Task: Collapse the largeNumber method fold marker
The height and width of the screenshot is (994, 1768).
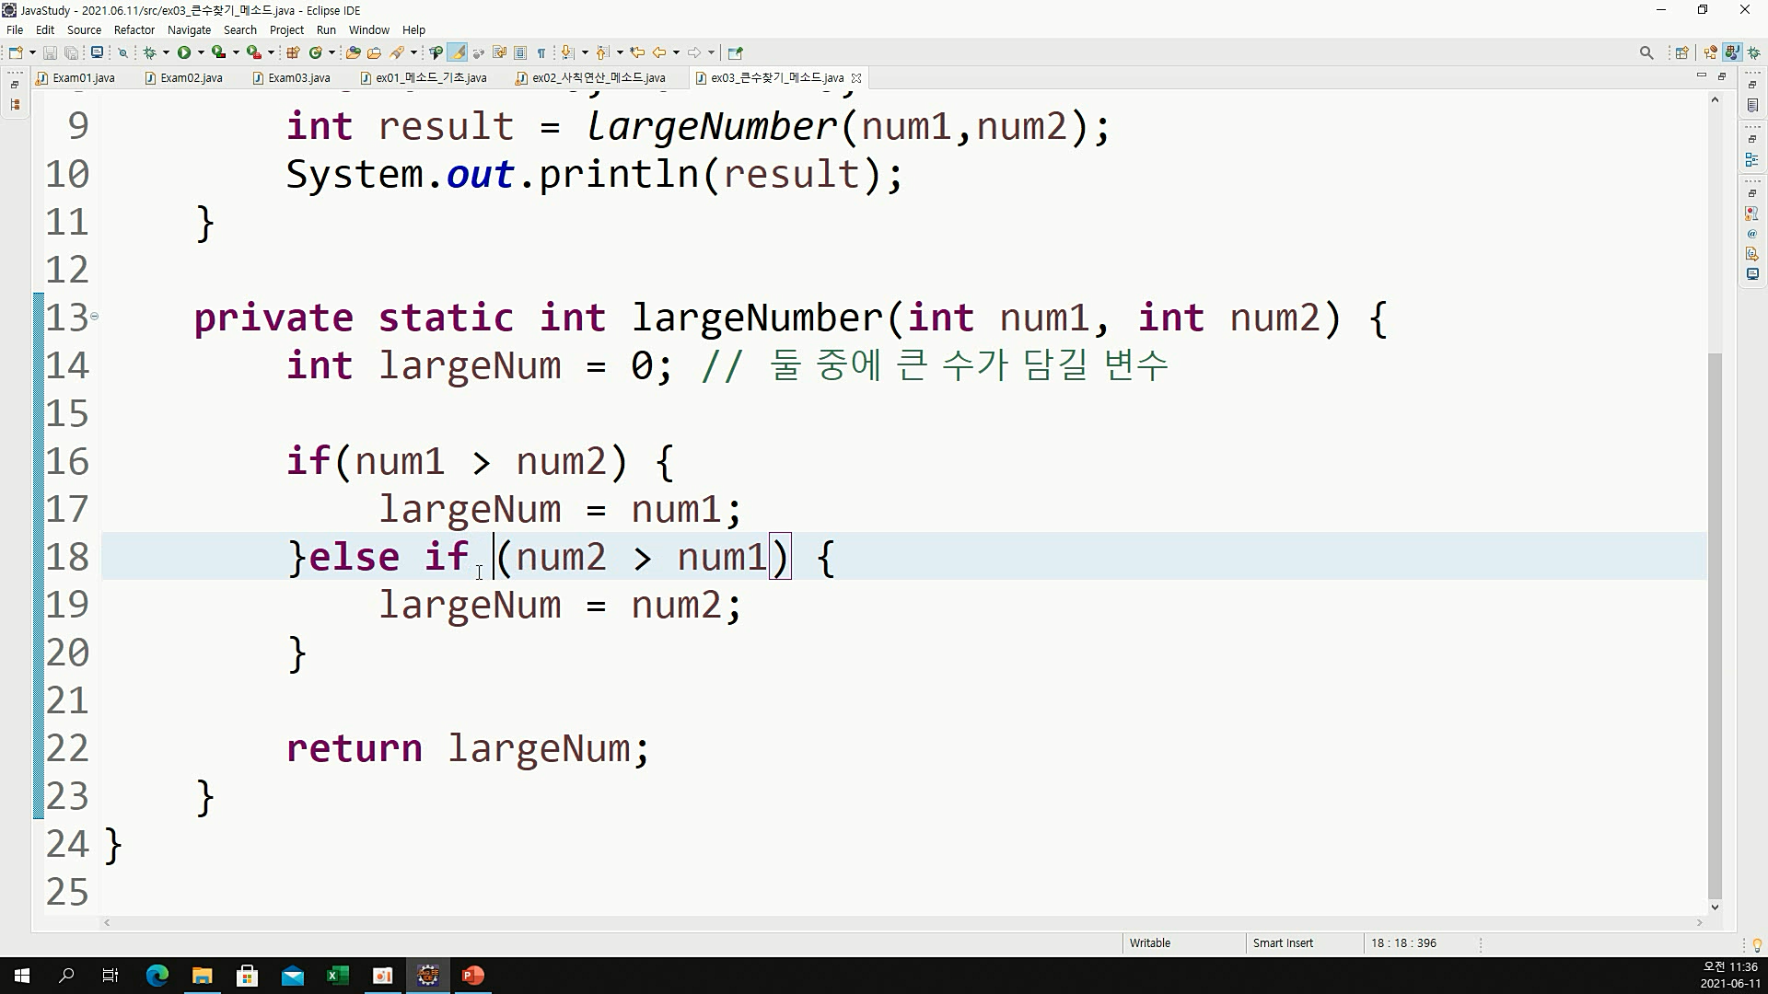Action: 94,317
